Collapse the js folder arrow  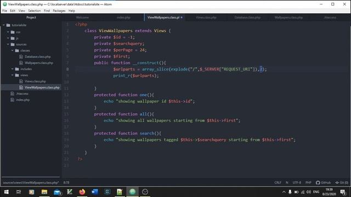[8, 38]
